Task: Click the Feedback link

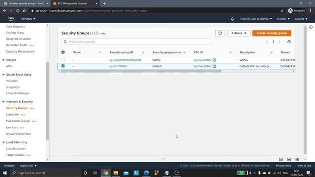Action: pyautogui.click(x=9, y=166)
